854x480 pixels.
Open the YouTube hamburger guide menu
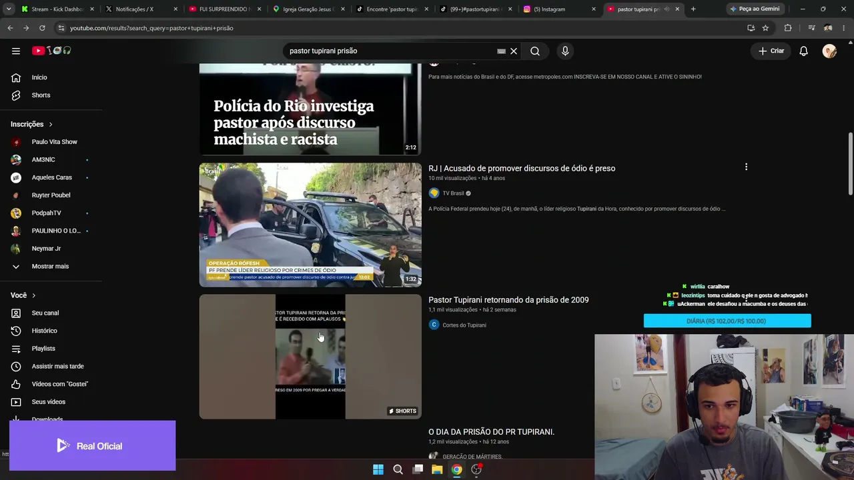click(16, 51)
